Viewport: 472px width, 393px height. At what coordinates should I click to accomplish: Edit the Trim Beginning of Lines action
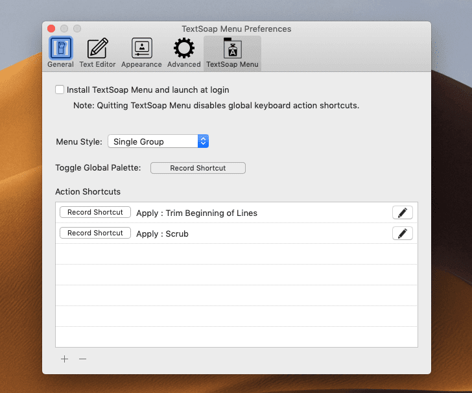(403, 213)
